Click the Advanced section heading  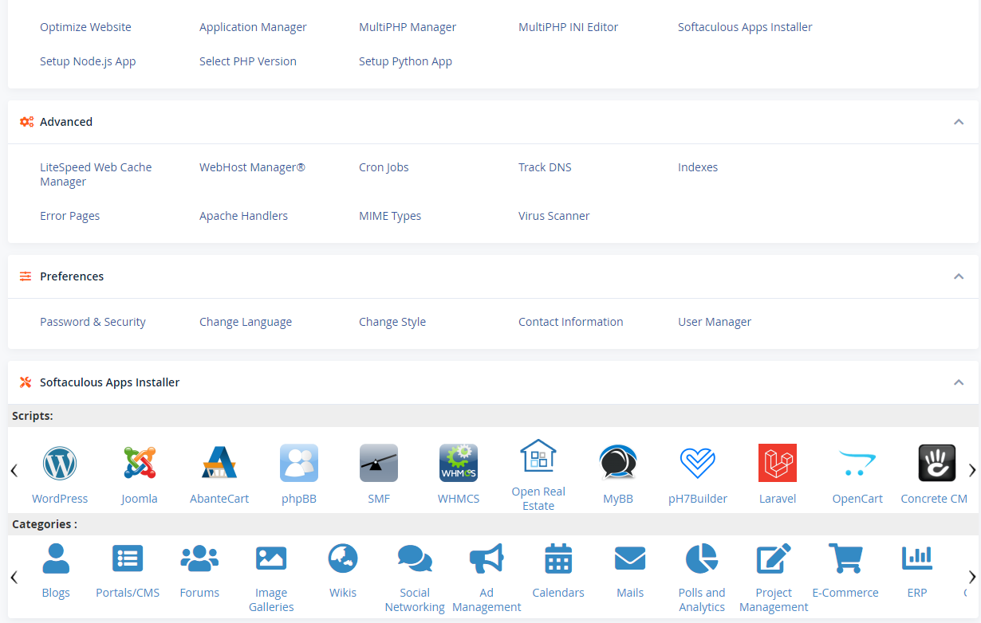click(66, 122)
